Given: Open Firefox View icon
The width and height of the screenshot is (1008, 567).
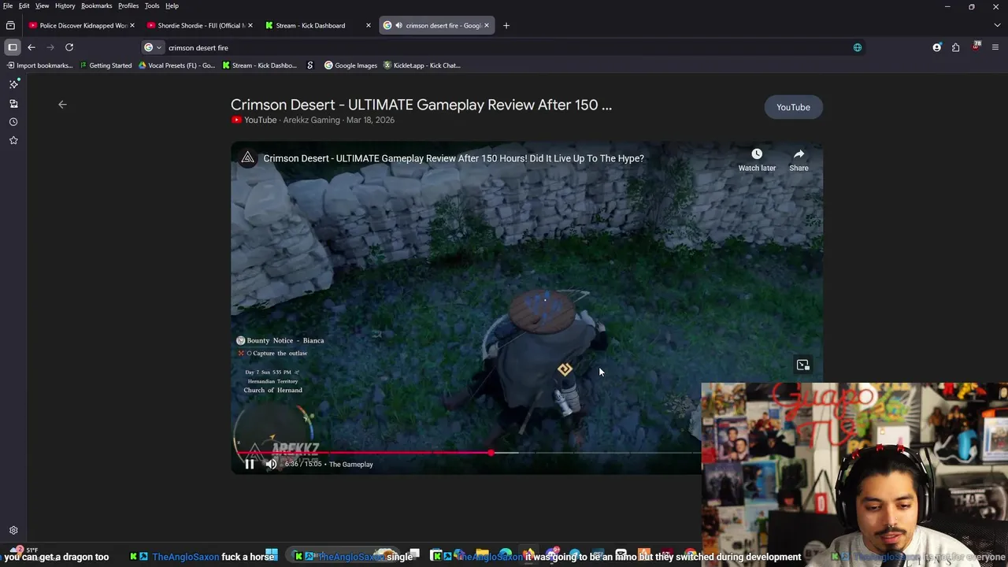Looking at the screenshot, I should tap(10, 25).
